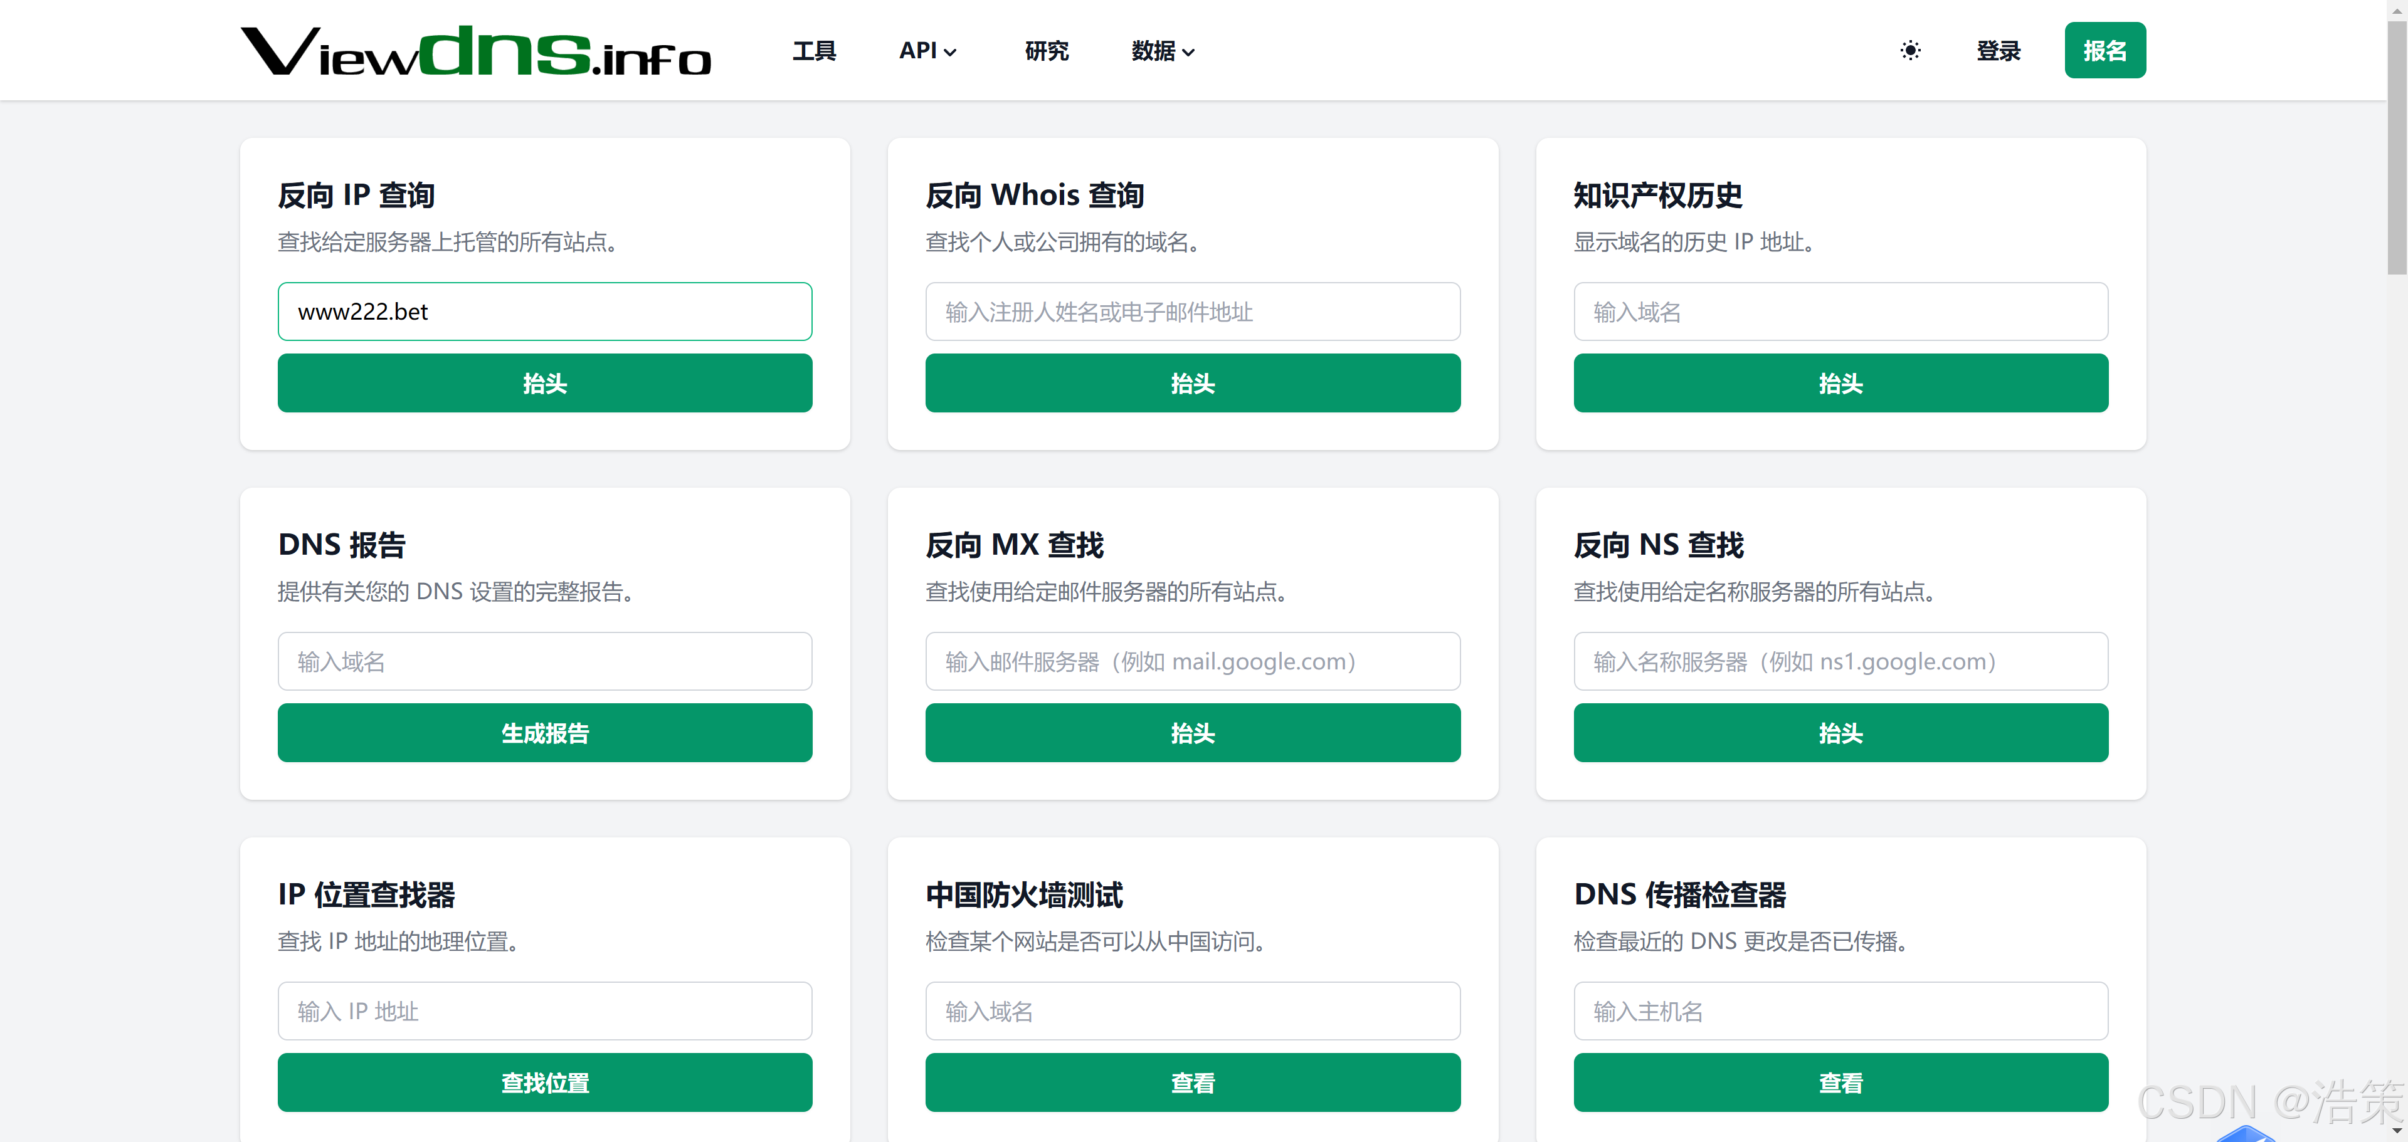
Task: Click the 反向 NS 查找 heading text
Action: click(1658, 544)
